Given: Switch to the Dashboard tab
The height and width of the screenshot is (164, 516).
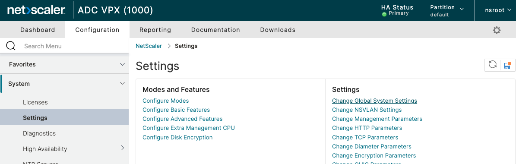Looking at the screenshot, I should [x=38, y=30].
